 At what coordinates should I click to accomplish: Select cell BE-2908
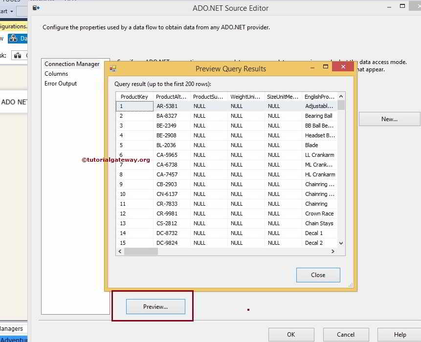172,135
